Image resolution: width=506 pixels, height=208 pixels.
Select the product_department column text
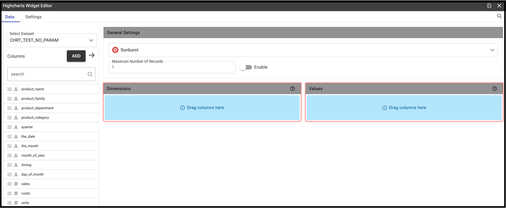coord(37,108)
